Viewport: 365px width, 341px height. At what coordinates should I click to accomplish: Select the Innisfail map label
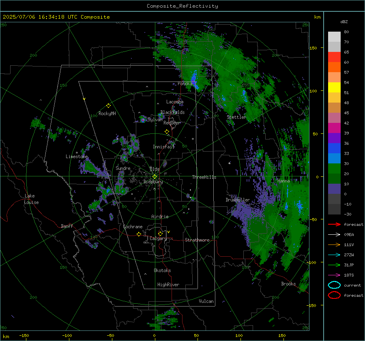tap(164, 147)
